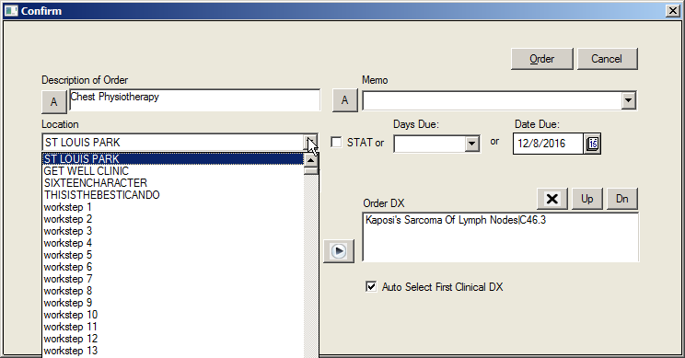Click the A button beside Memo field

pos(344,100)
